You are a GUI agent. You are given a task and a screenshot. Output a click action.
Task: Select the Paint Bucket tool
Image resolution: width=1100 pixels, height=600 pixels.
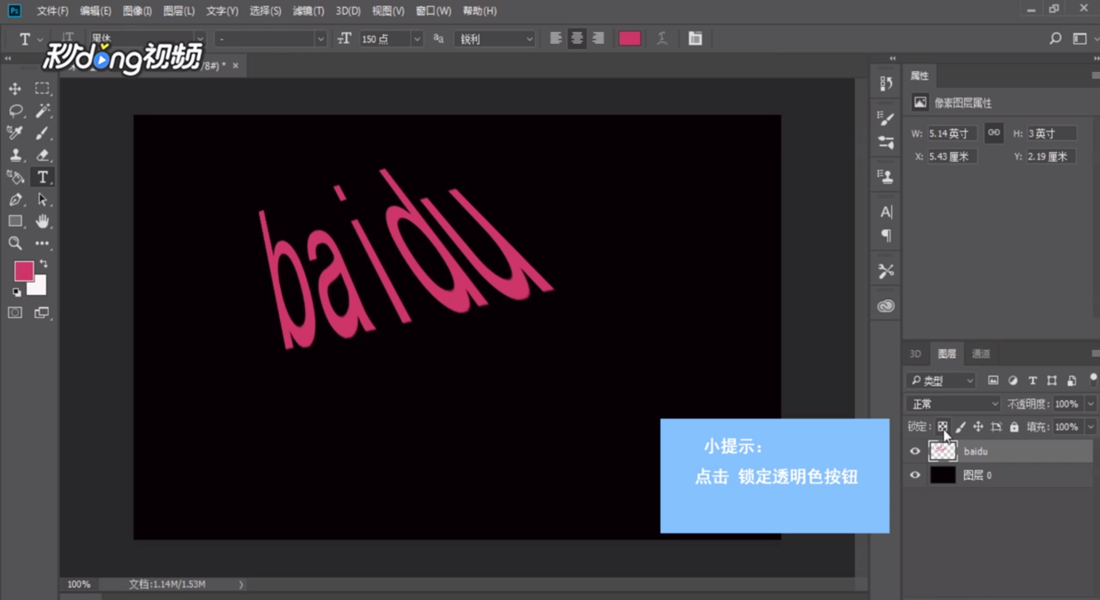click(x=15, y=177)
